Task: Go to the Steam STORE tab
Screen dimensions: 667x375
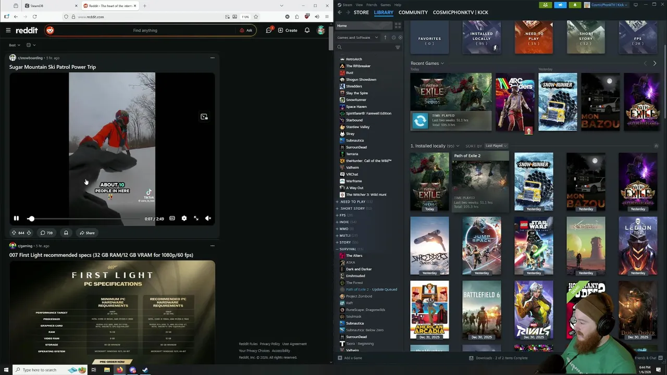Action: coord(361,12)
